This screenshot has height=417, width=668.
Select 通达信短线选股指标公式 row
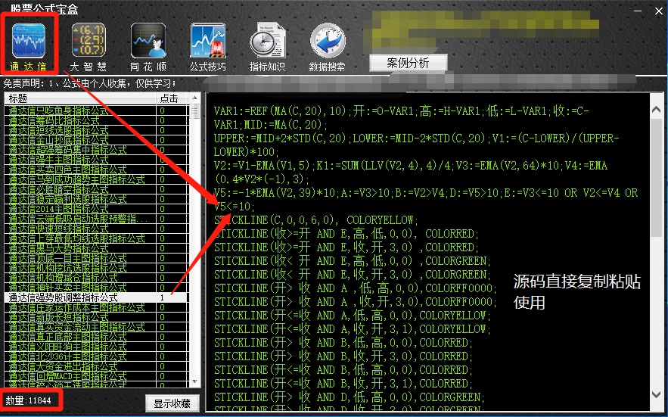click(x=97, y=130)
